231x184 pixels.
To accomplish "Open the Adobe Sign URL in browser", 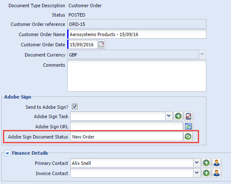I will coord(188,126).
